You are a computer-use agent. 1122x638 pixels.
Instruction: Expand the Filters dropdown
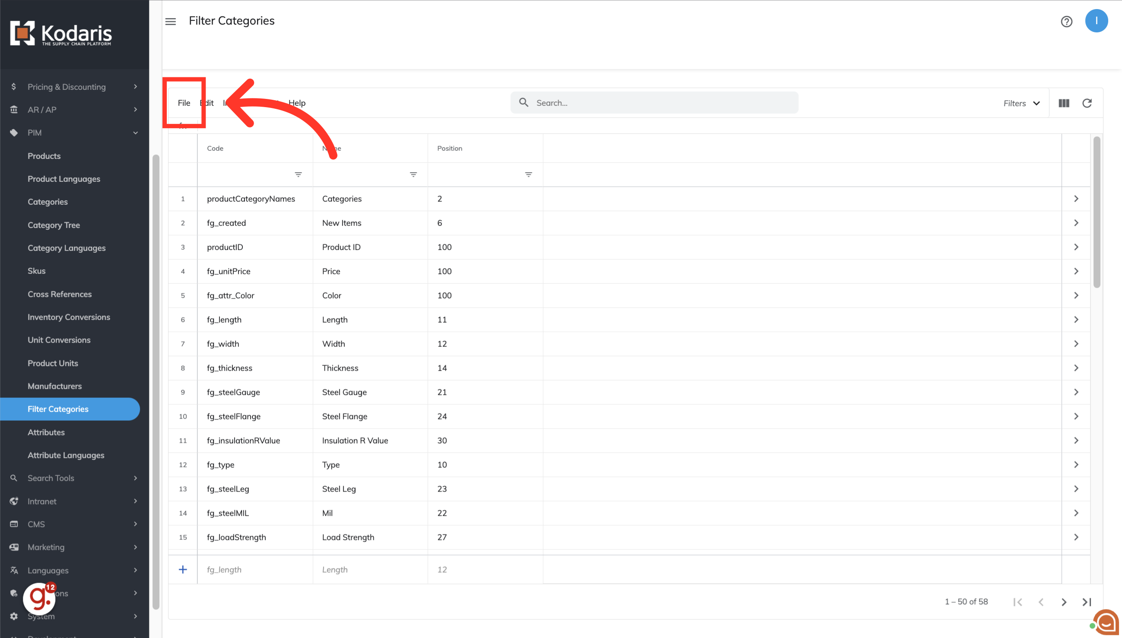[1021, 103]
